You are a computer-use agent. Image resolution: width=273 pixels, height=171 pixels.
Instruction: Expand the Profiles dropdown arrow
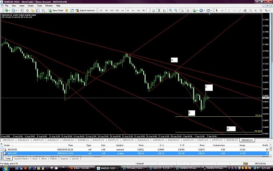(x=16, y=10)
